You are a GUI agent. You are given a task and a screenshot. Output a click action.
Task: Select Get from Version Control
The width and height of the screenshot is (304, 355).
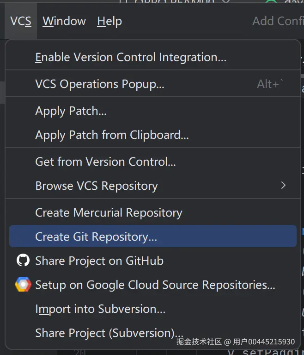(105, 162)
